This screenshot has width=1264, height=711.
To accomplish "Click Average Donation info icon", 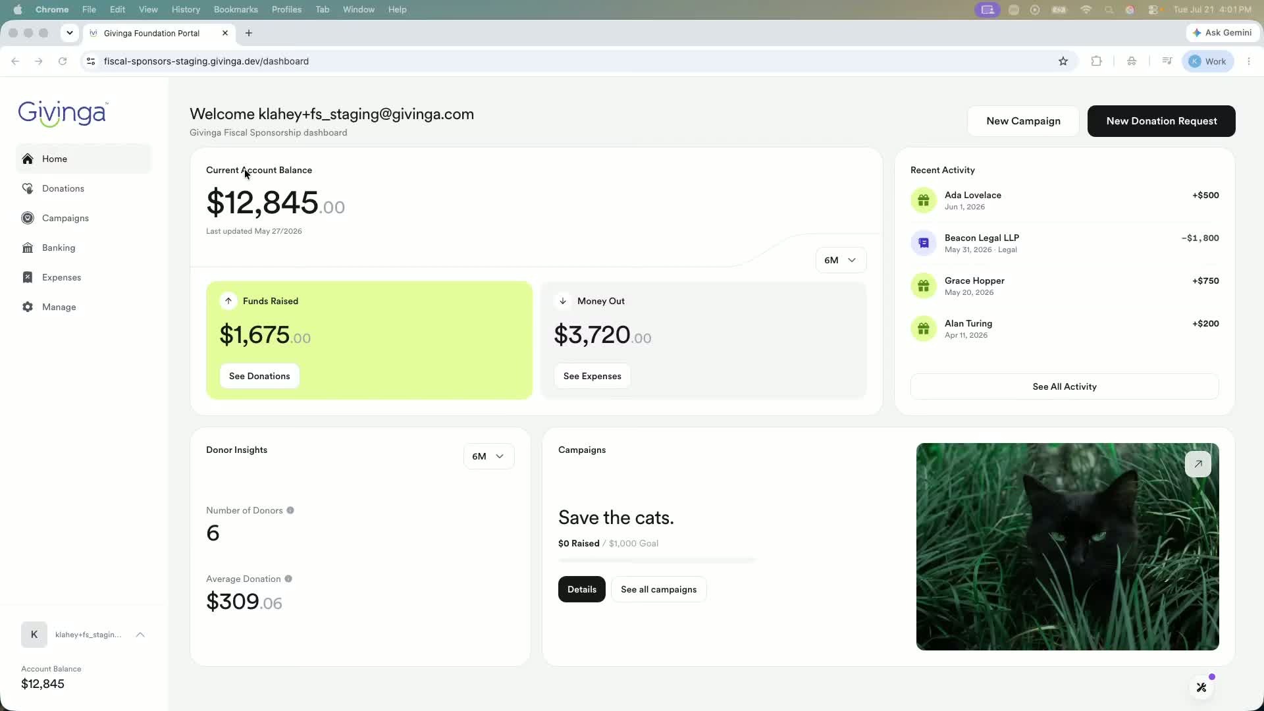I will [288, 579].
